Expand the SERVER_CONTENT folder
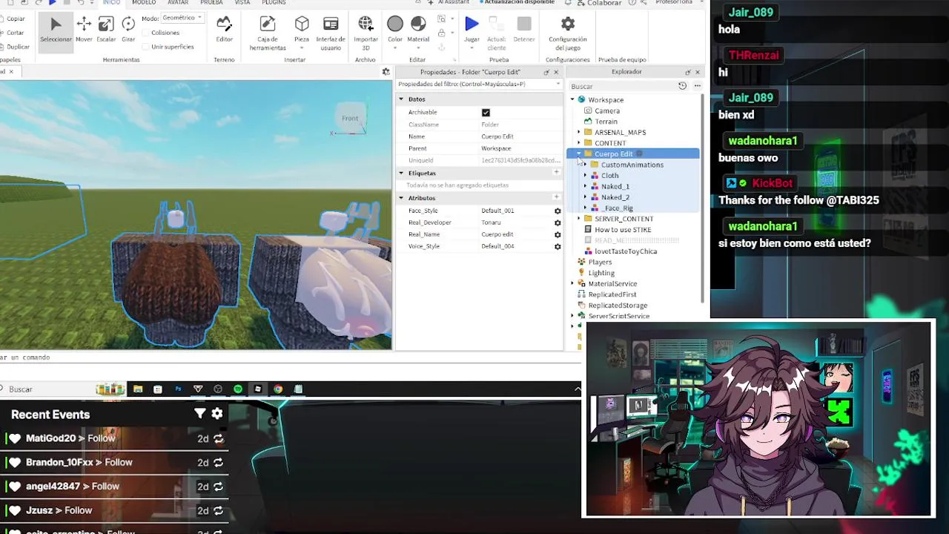Screen dimensions: 949x534 tap(579, 219)
